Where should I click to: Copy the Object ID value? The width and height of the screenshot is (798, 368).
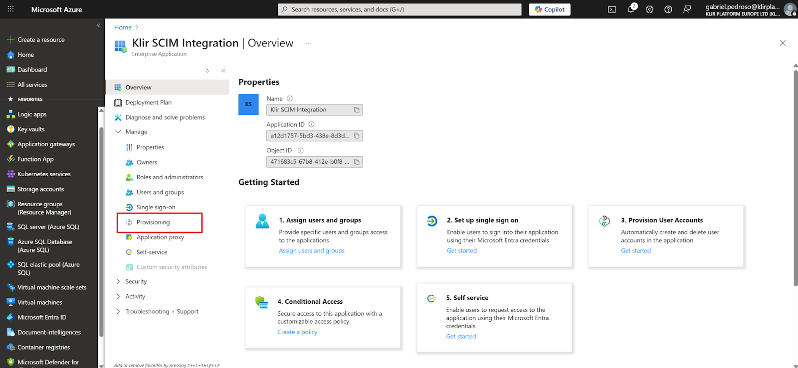point(357,162)
